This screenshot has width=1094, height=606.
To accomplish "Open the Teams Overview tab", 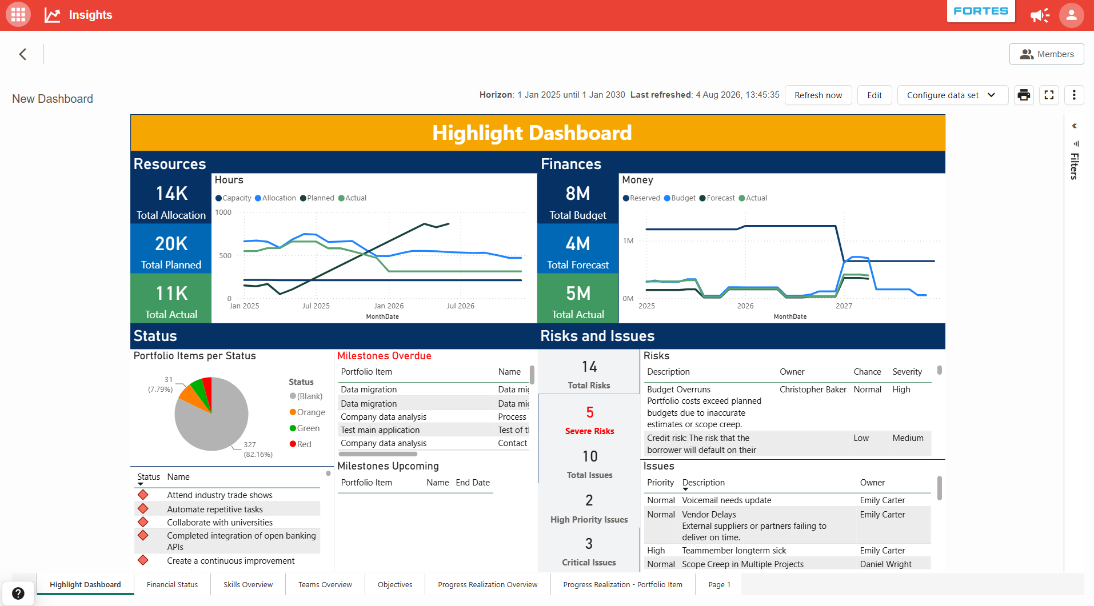I will 325,584.
